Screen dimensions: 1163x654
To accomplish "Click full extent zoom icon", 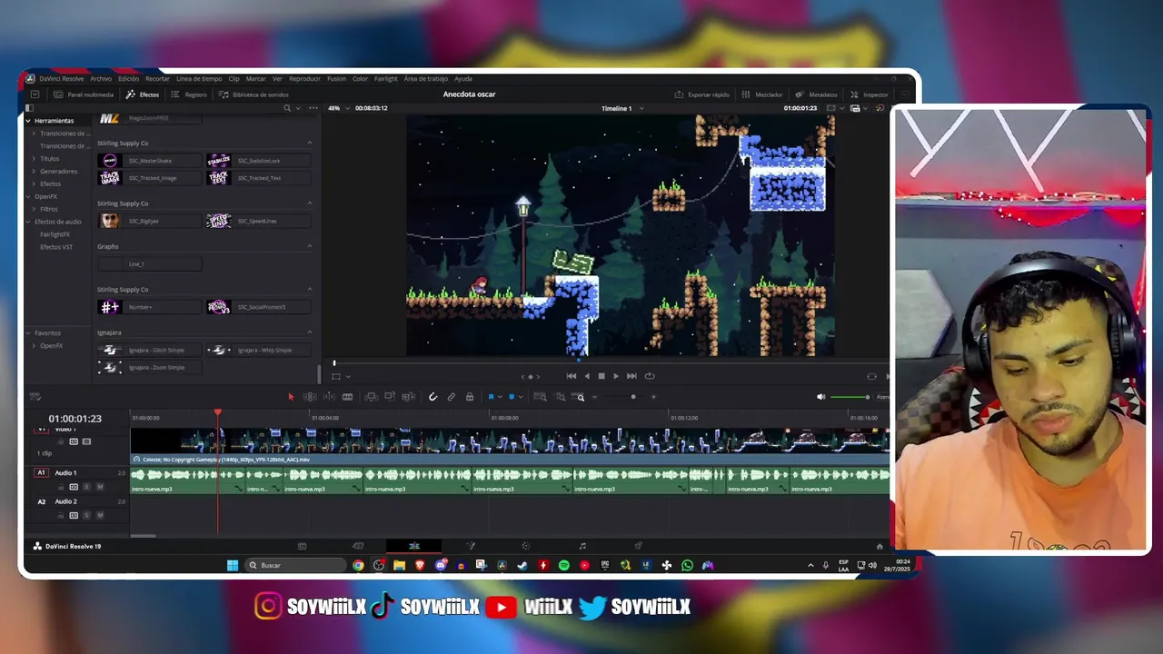I will (x=540, y=397).
